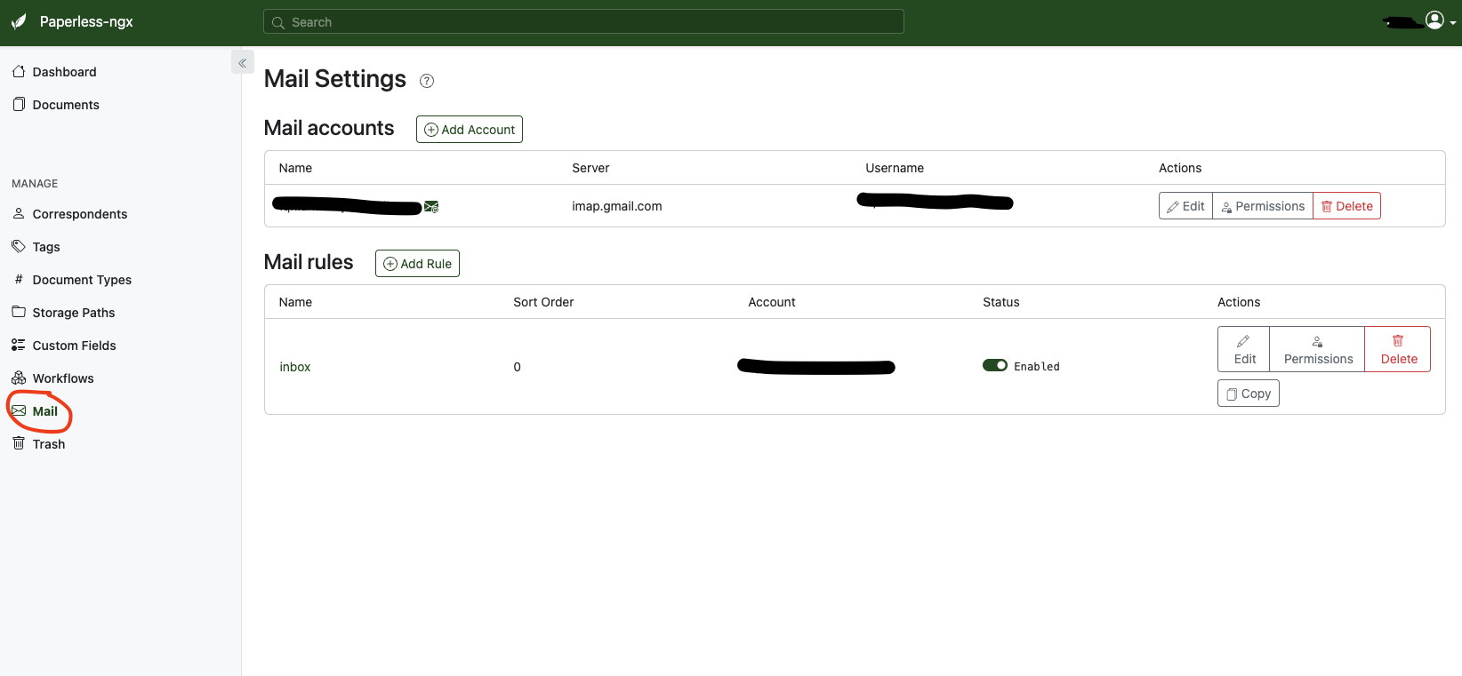Viewport: 1462px width, 676px height.
Task: Edit the inbox mail rule
Action: coord(1244,349)
